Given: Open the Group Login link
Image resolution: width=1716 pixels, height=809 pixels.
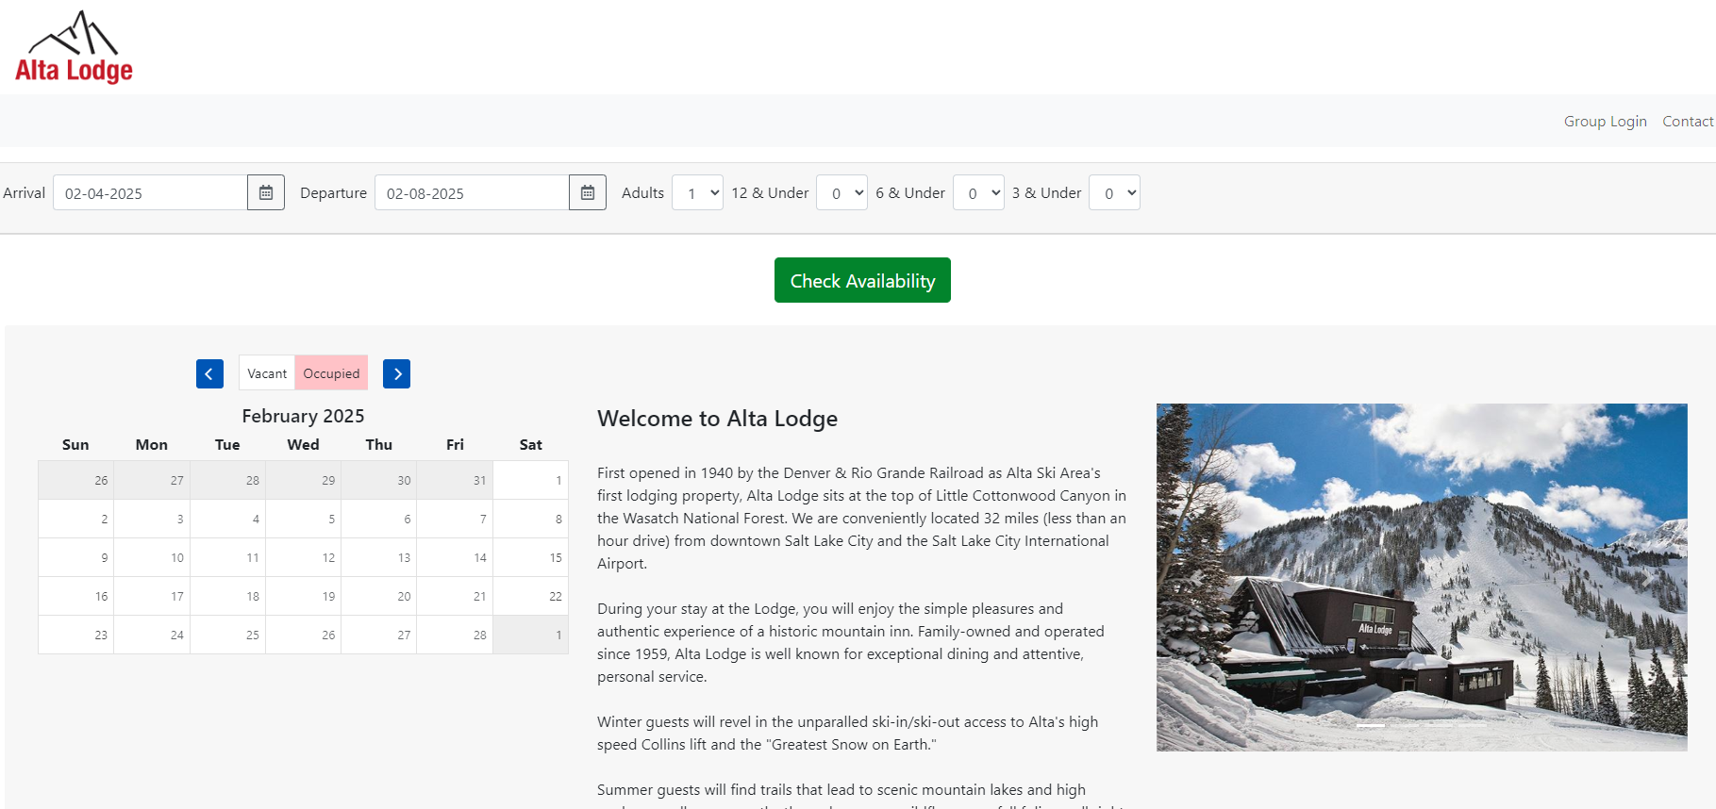Looking at the screenshot, I should [x=1605, y=122].
